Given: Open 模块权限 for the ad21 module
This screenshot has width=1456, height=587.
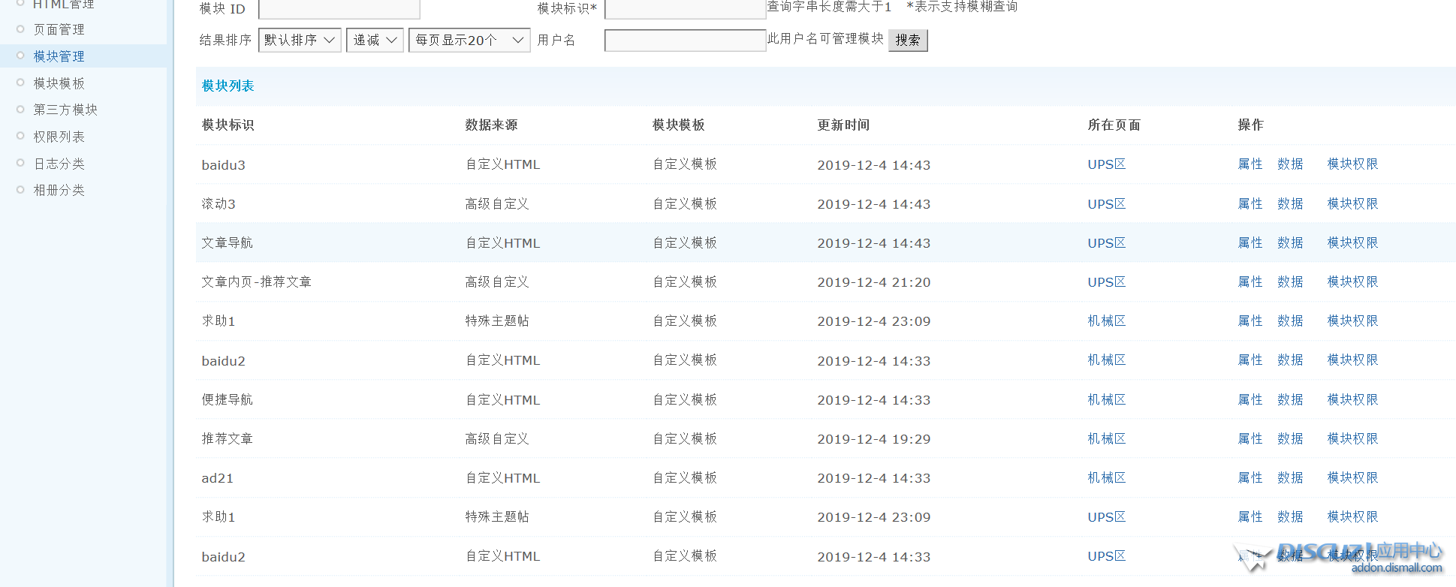Looking at the screenshot, I should tap(1352, 477).
